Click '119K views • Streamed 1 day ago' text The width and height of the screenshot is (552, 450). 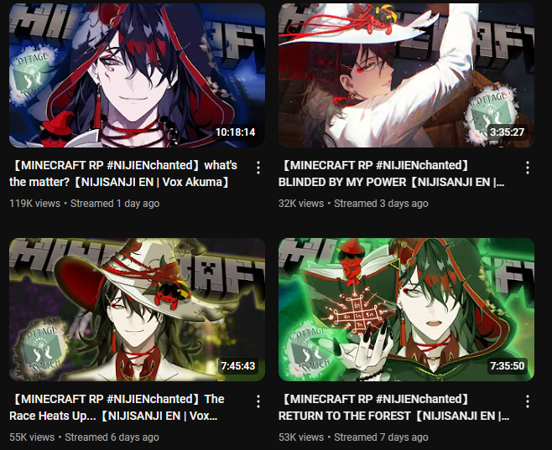coord(85,204)
